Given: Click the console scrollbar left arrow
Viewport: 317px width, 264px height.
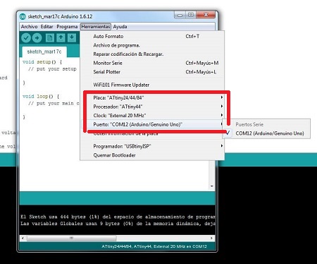Looking at the screenshot, I should 23,238.
